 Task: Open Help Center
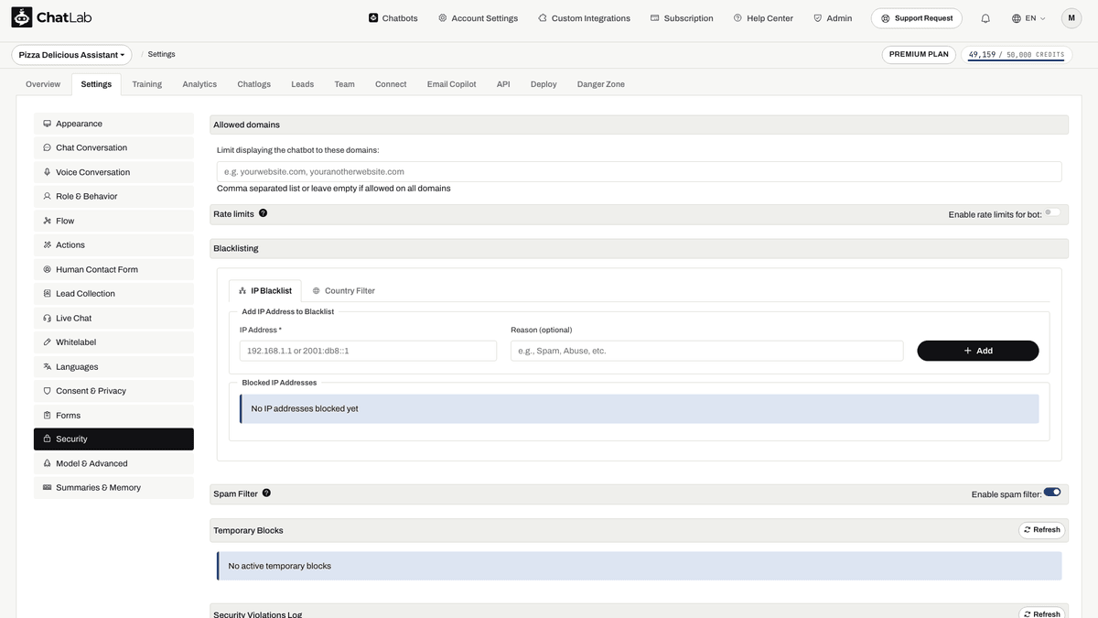[x=763, y=18]
